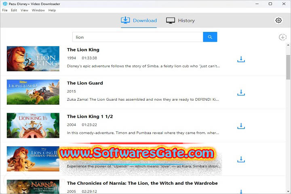Download The Lion King 1 1/2
Image resolution: width=291 pixels, height=194 pixels.
coord(241,126)
